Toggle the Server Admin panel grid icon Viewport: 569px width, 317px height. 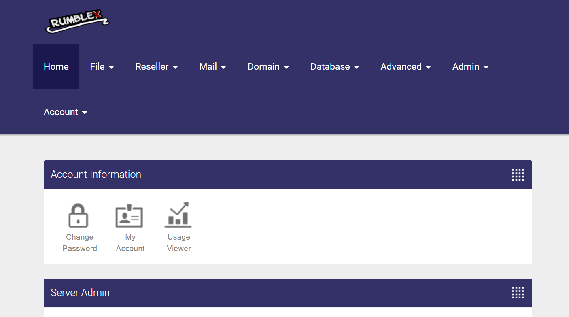pos(518,293)
